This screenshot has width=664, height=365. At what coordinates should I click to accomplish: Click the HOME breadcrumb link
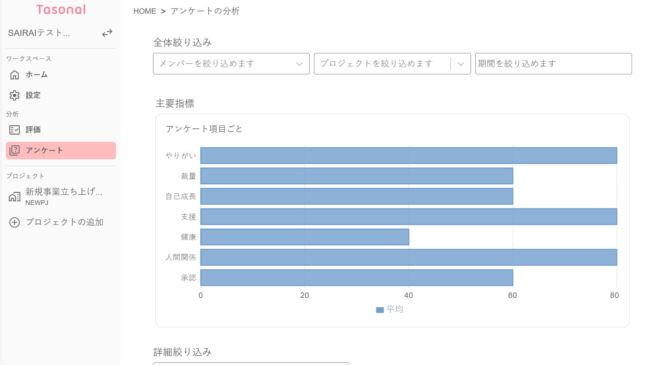(x=145, y=11)
